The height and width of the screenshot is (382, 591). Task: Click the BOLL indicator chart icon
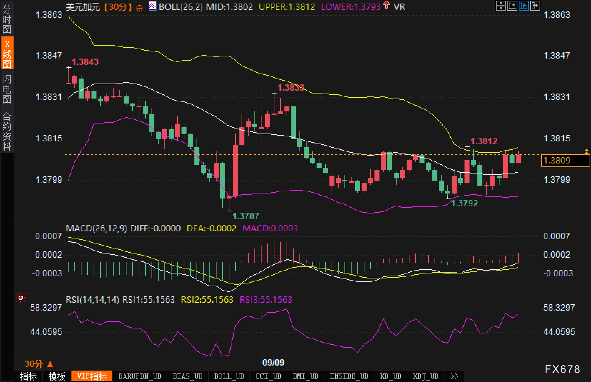153,6
